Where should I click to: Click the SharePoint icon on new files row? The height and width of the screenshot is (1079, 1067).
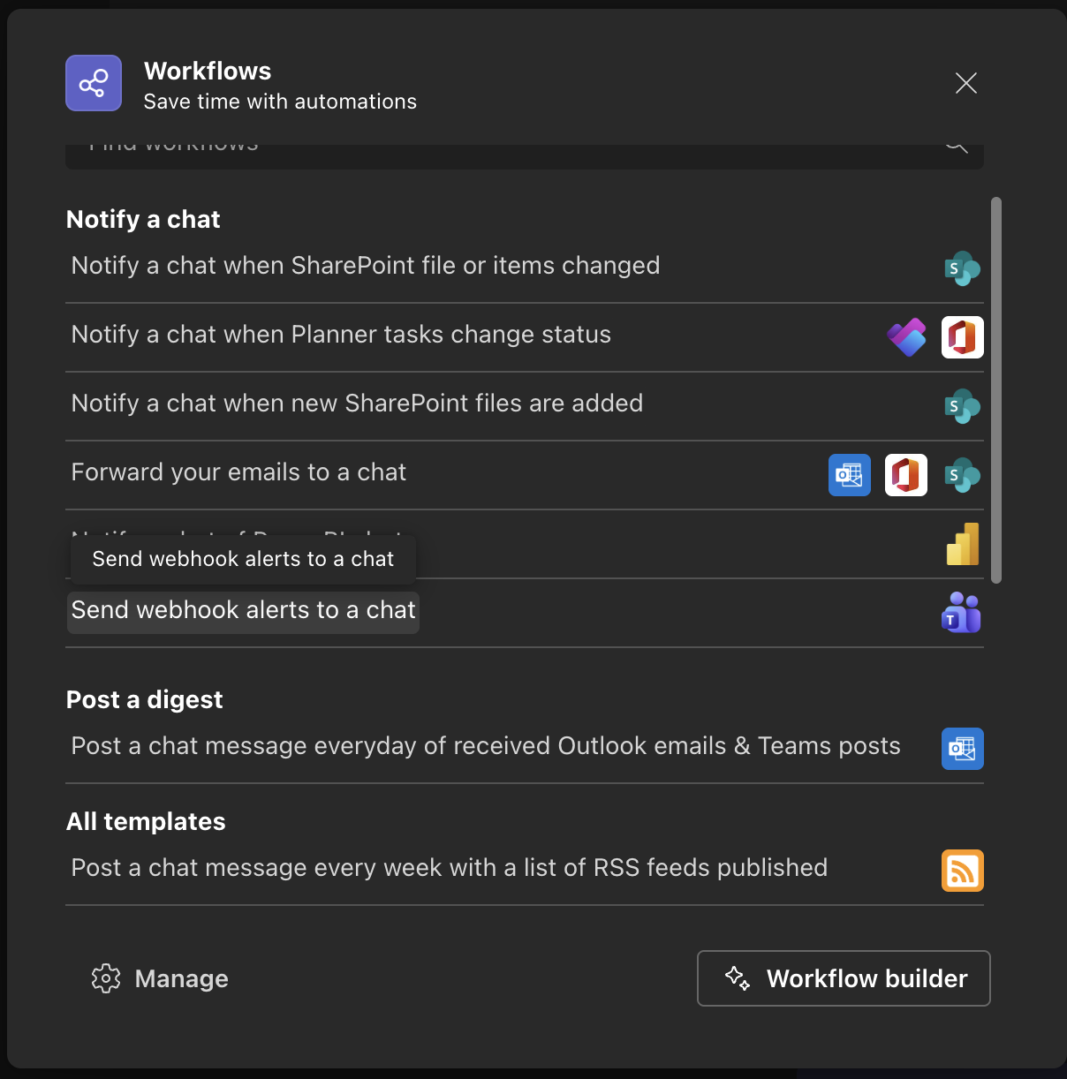coord(962,406)
